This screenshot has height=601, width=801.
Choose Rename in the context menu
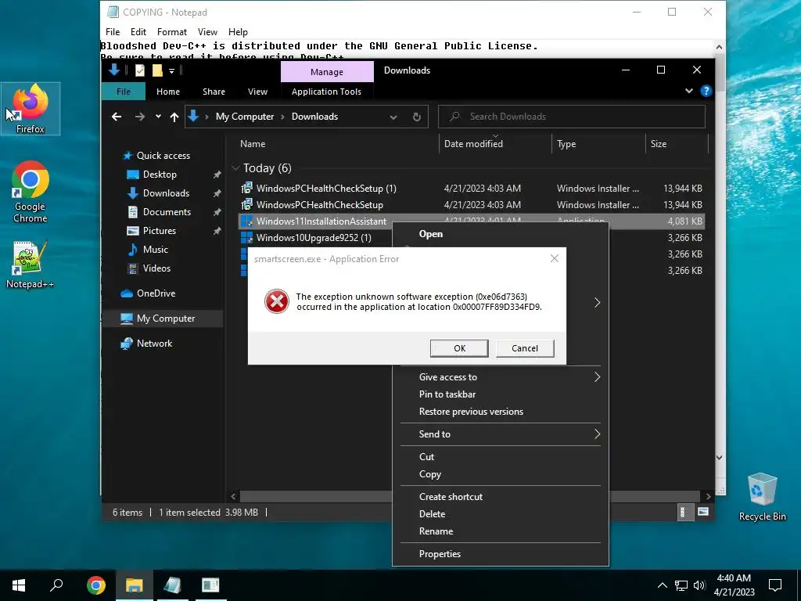point(501,531)
